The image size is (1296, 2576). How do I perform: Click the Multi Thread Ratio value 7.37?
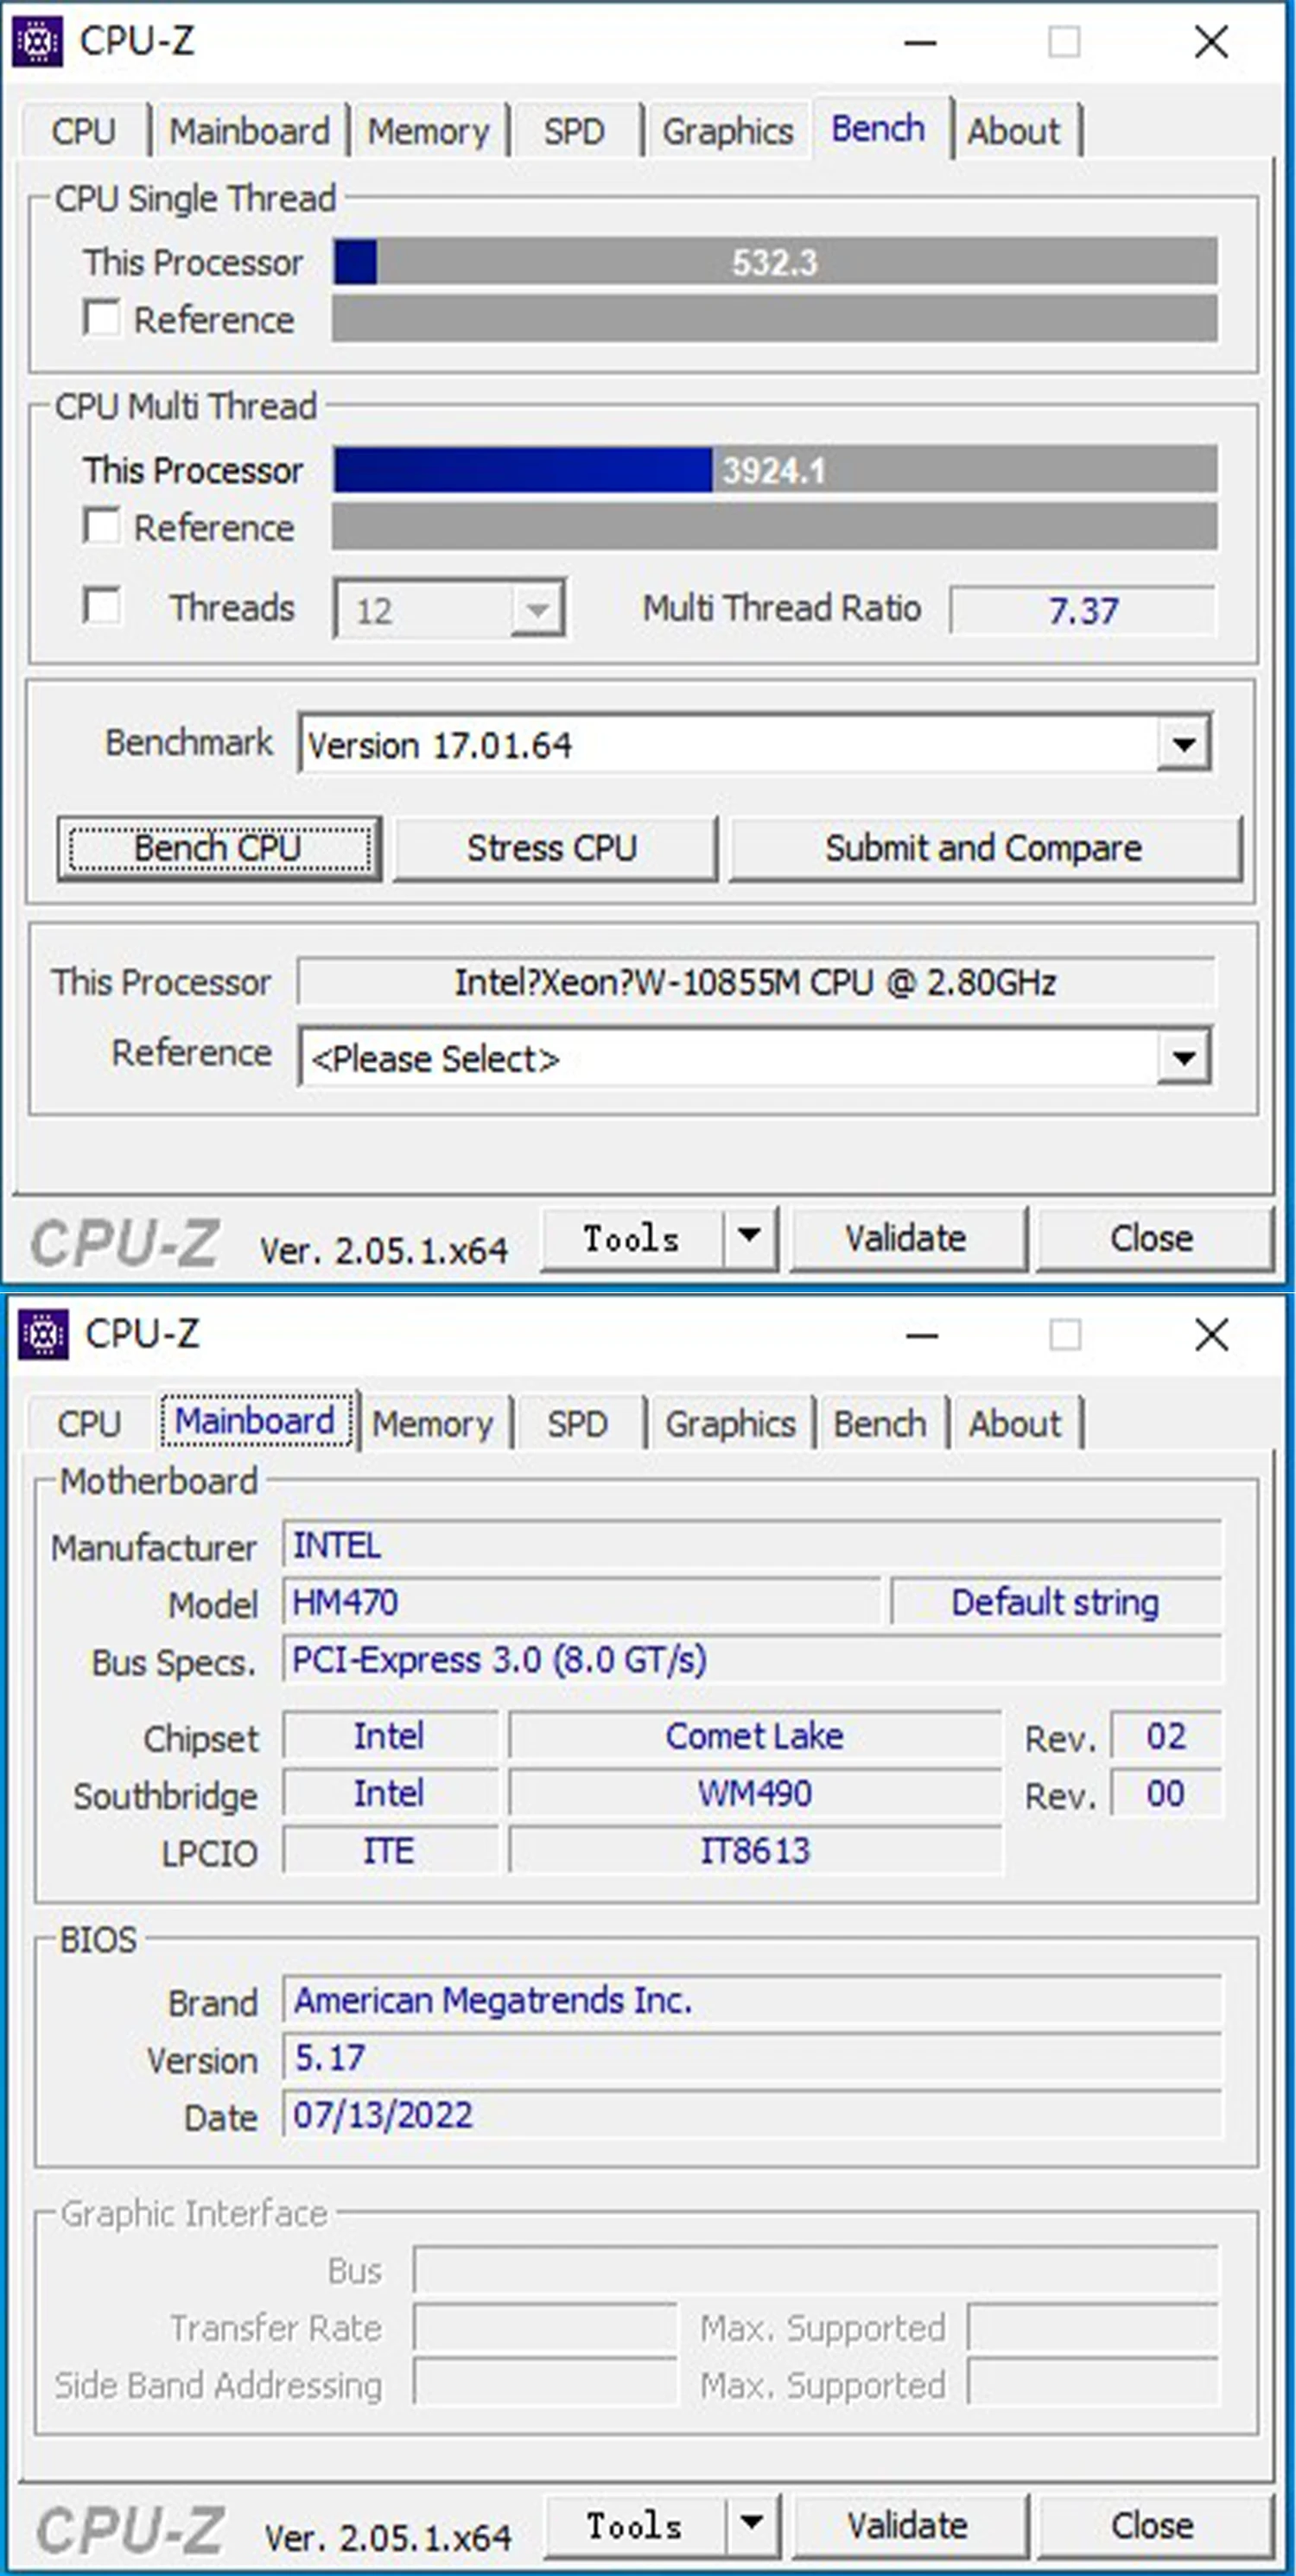pyautogui.click(x=1083, y=610)
